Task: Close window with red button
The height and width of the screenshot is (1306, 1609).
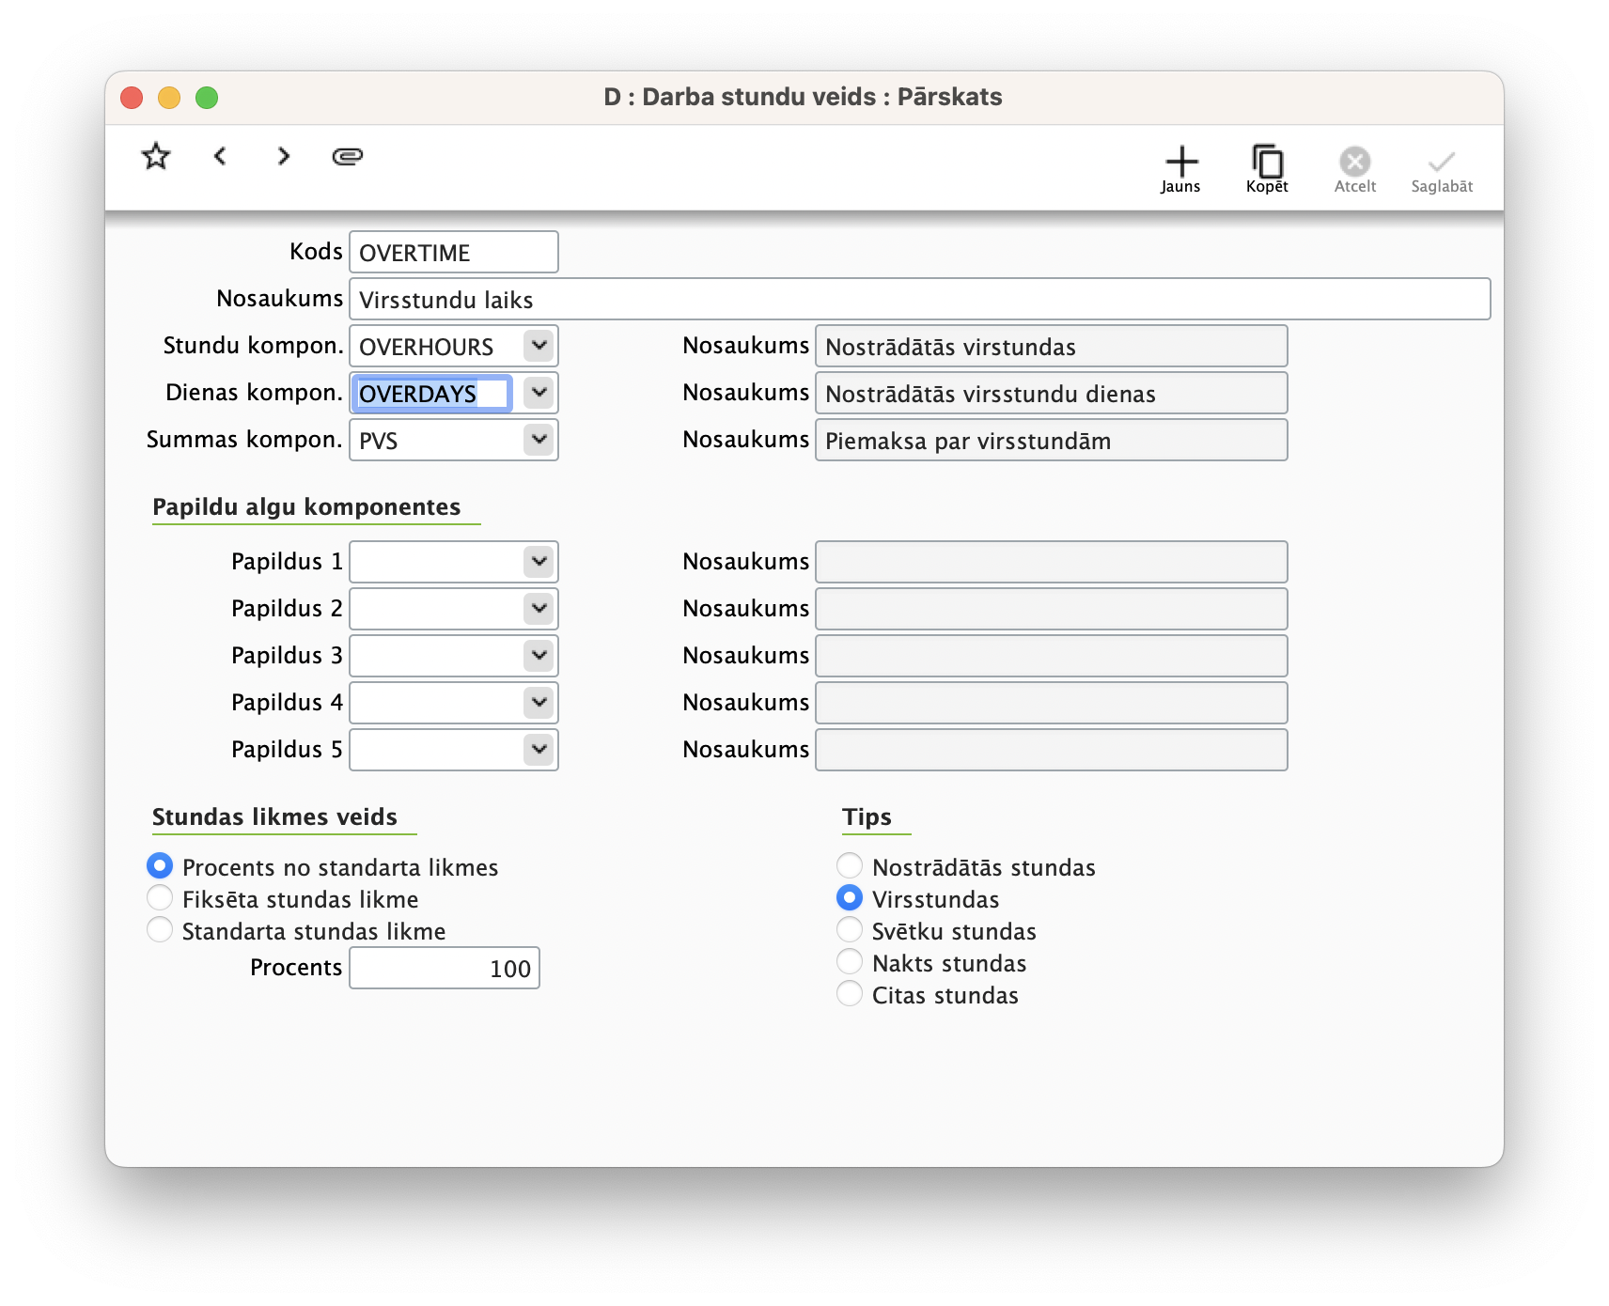Action: (132, 98)
